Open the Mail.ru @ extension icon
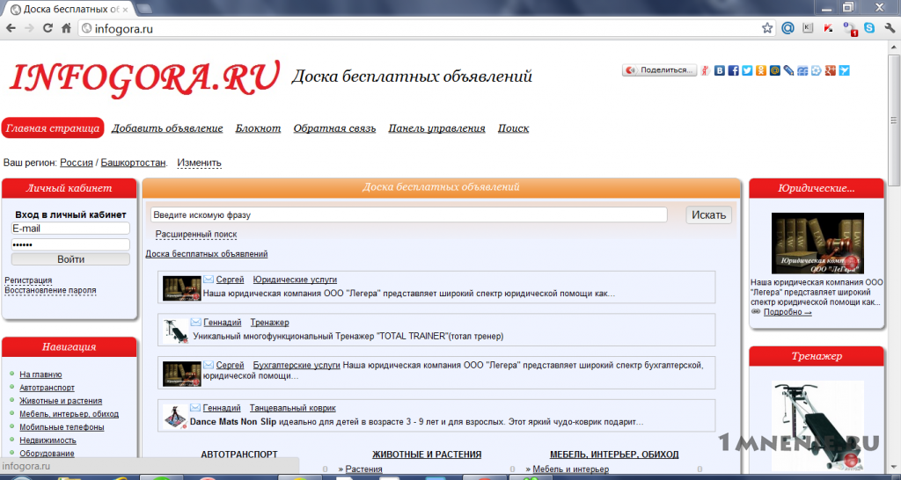The image size is (901, 480). pos(787,27)
